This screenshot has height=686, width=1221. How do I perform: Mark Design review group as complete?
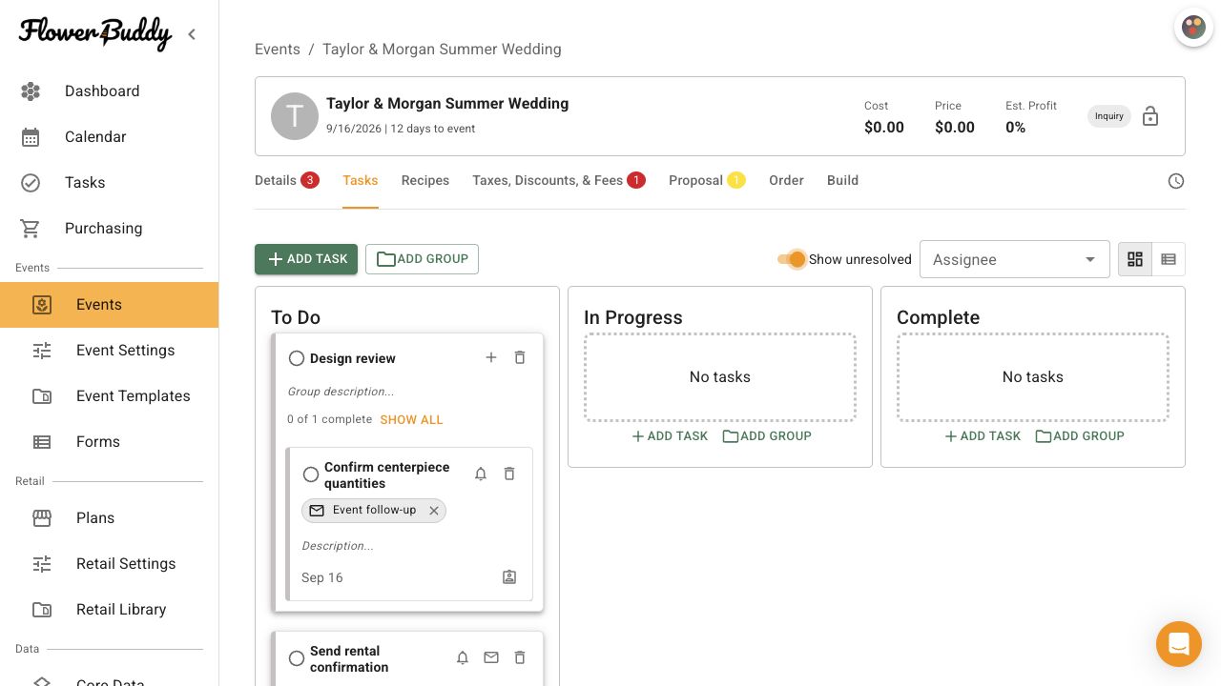tap(297, 358)
